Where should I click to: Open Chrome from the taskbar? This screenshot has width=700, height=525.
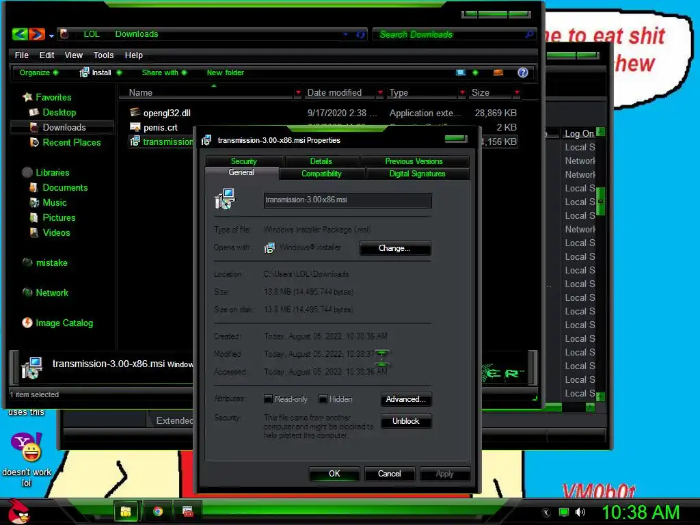click(158, 511)
